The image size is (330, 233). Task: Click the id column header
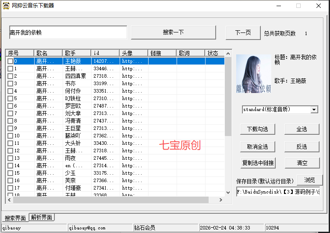pyautogui.click(x=105, y=53)
